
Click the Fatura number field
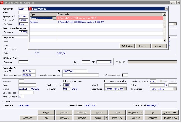click(158, 85)
